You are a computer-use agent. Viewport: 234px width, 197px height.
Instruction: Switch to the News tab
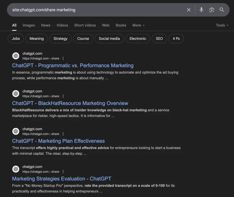46,25
